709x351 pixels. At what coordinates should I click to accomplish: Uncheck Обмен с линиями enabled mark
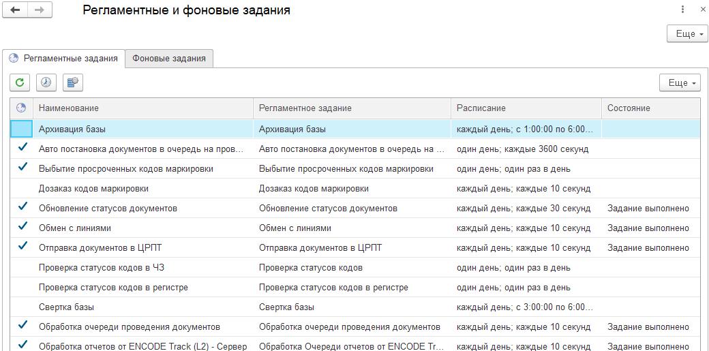[22, 226]
